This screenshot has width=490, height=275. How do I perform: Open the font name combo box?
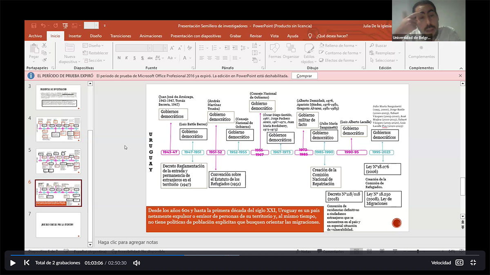point(134,48)
